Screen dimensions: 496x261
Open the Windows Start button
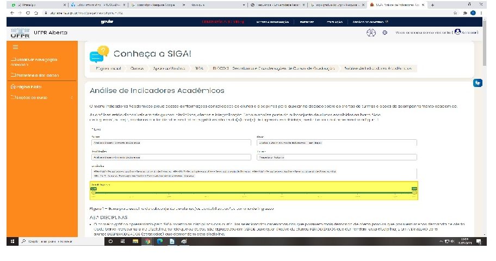[x=13, y=241]
